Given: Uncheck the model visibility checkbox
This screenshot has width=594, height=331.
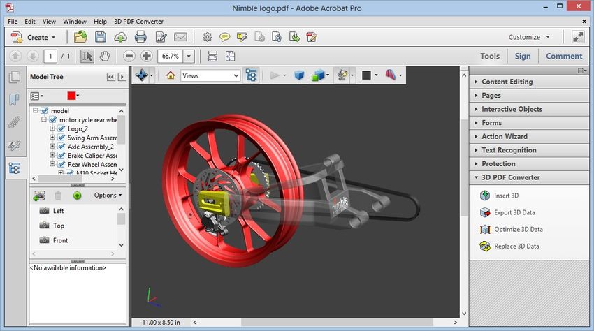Looking at the screenshot, I should click(x=45, y=110).
